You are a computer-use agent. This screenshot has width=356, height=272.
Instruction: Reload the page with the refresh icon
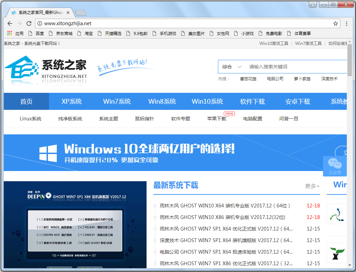click(x=29, y=23)
